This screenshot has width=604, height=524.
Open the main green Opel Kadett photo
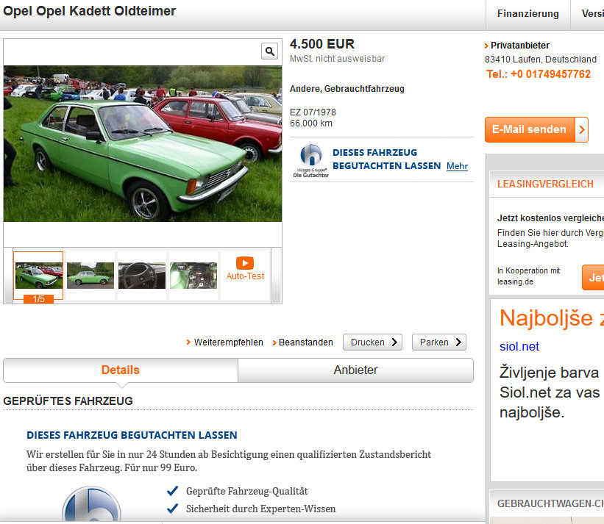tap(143, 143)
